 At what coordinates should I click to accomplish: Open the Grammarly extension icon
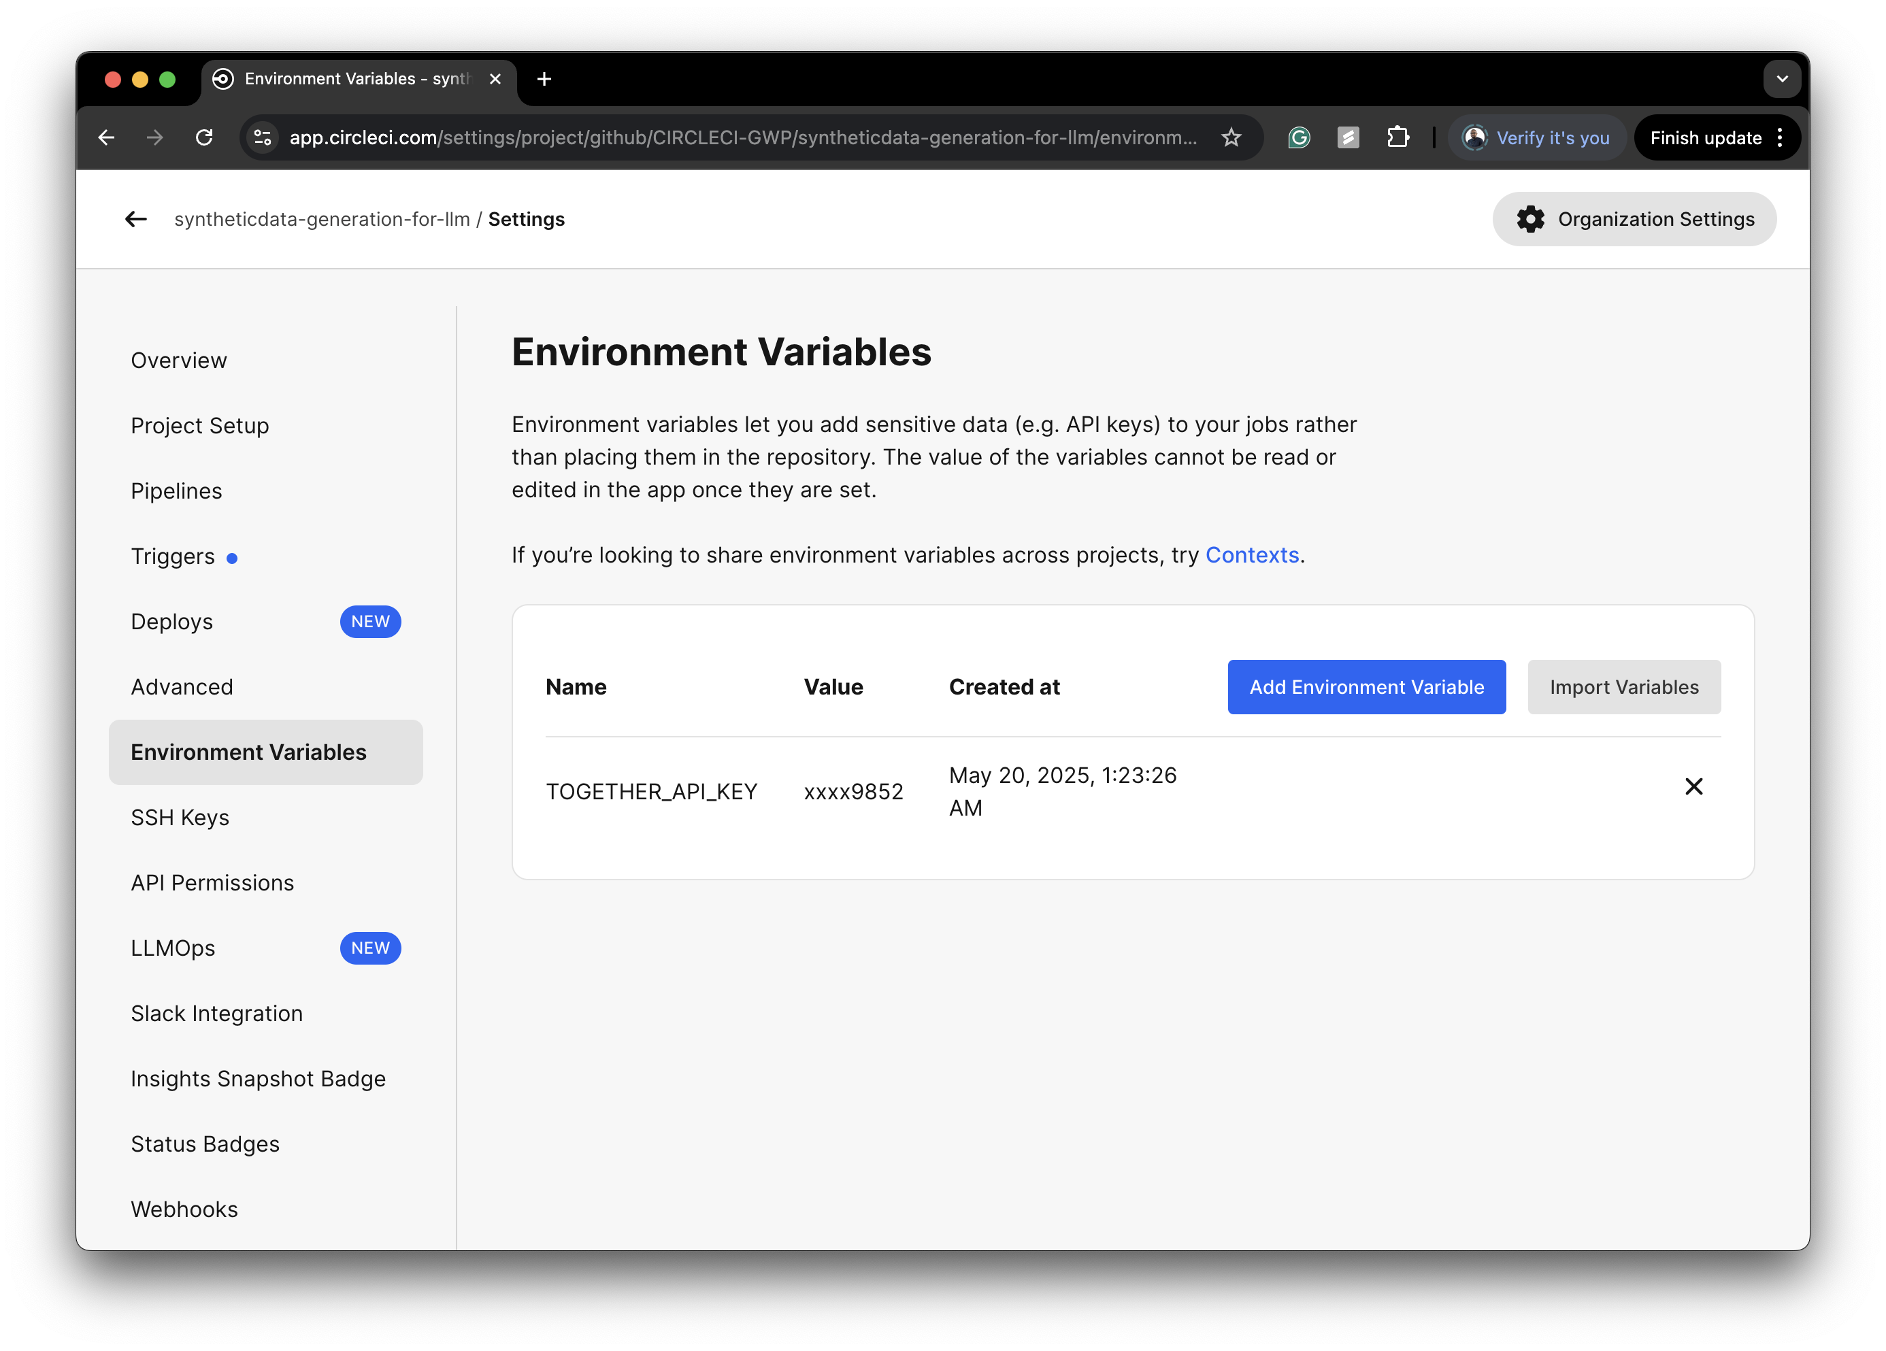coord(1299,137)
